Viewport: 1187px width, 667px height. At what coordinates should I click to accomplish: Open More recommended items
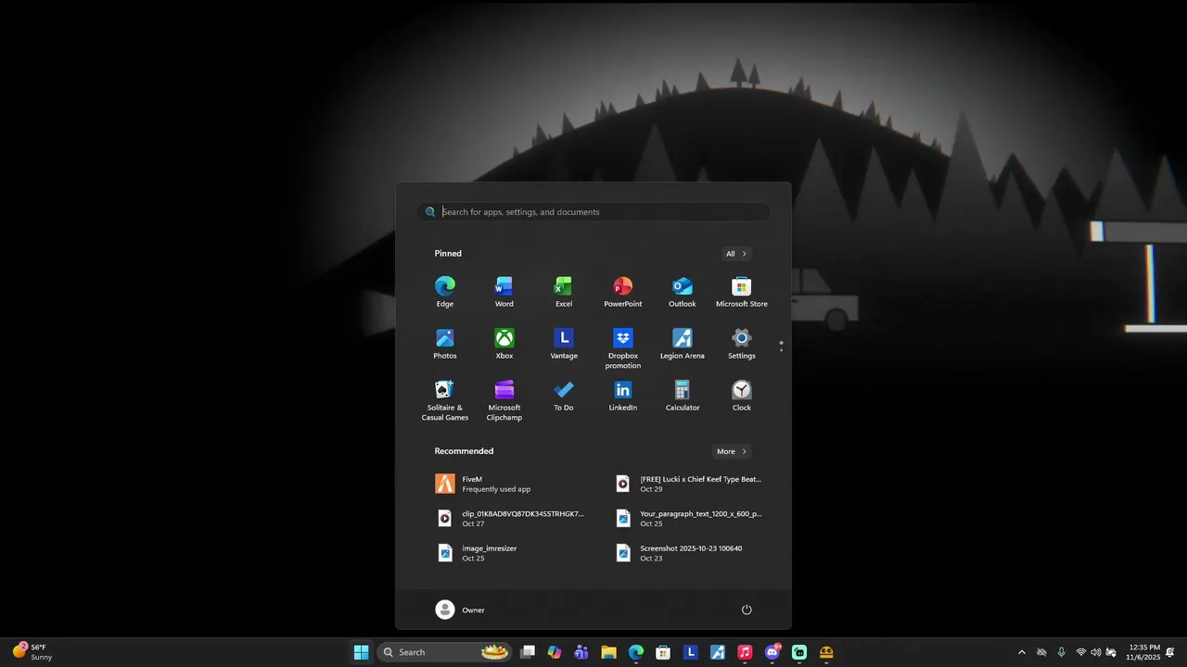click(x=732, y=452)
